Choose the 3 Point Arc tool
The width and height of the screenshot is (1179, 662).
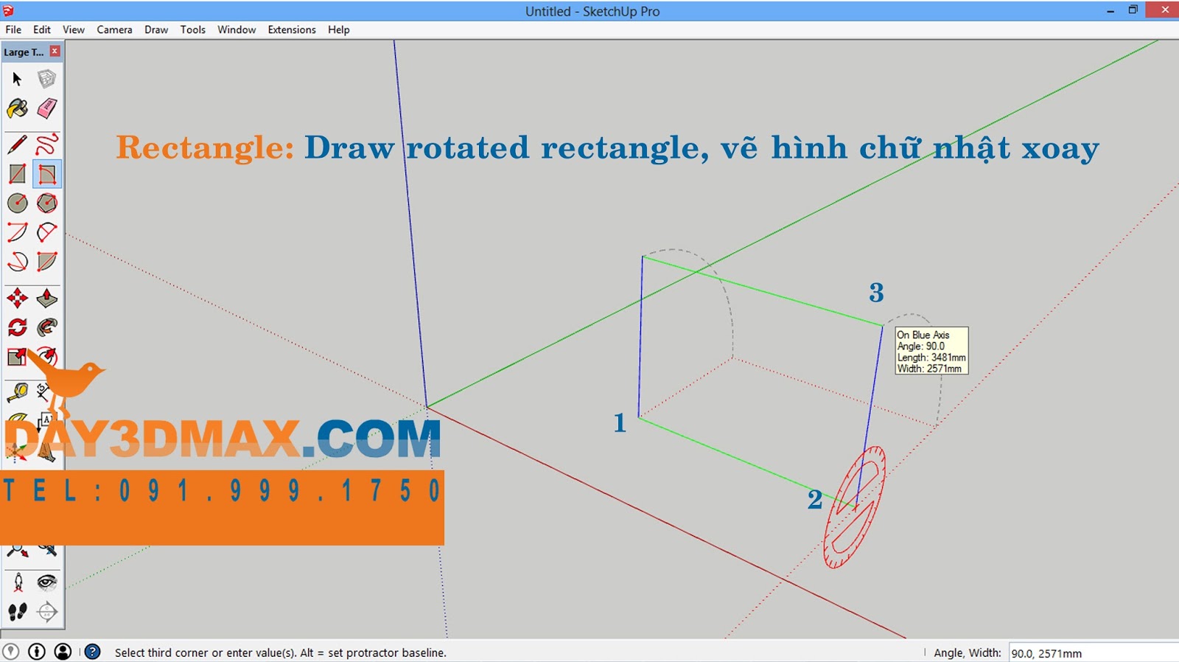click(17, 262)
